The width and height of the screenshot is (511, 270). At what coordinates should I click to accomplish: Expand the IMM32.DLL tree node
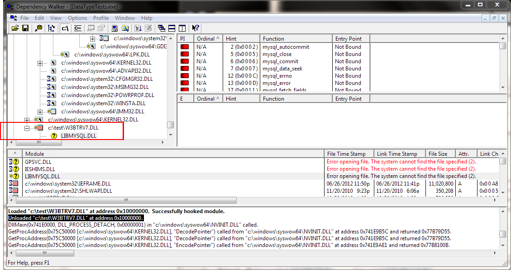coord(40,112)
